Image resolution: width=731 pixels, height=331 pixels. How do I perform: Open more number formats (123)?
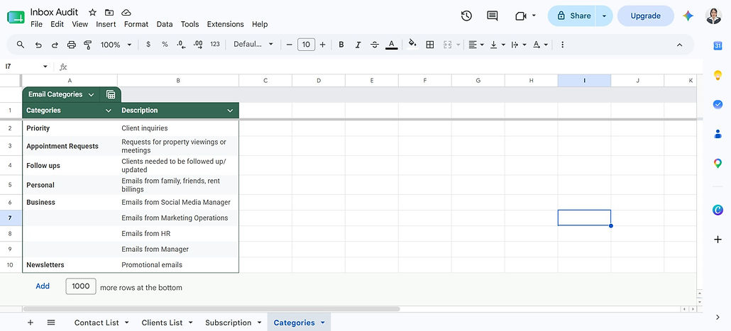(215, 45)
